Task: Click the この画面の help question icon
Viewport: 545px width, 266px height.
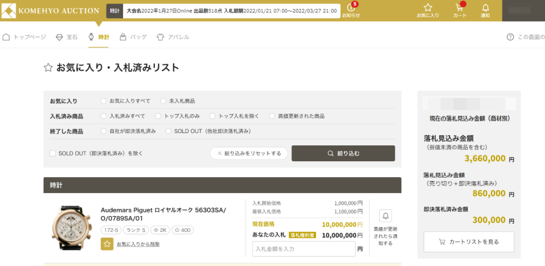Action: coord(510,37)
